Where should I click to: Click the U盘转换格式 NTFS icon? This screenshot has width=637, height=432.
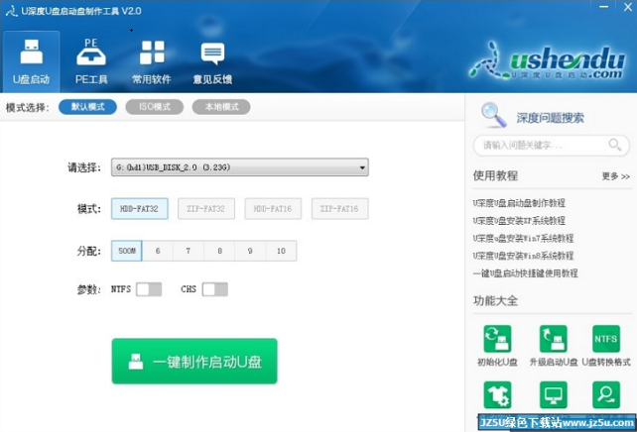pos(605,339)
